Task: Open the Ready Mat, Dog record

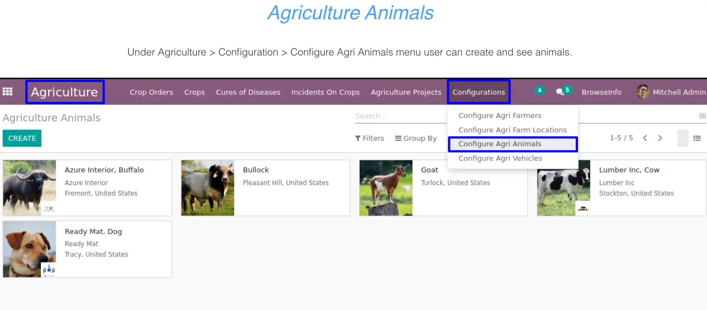Action: tap(87, 249)
